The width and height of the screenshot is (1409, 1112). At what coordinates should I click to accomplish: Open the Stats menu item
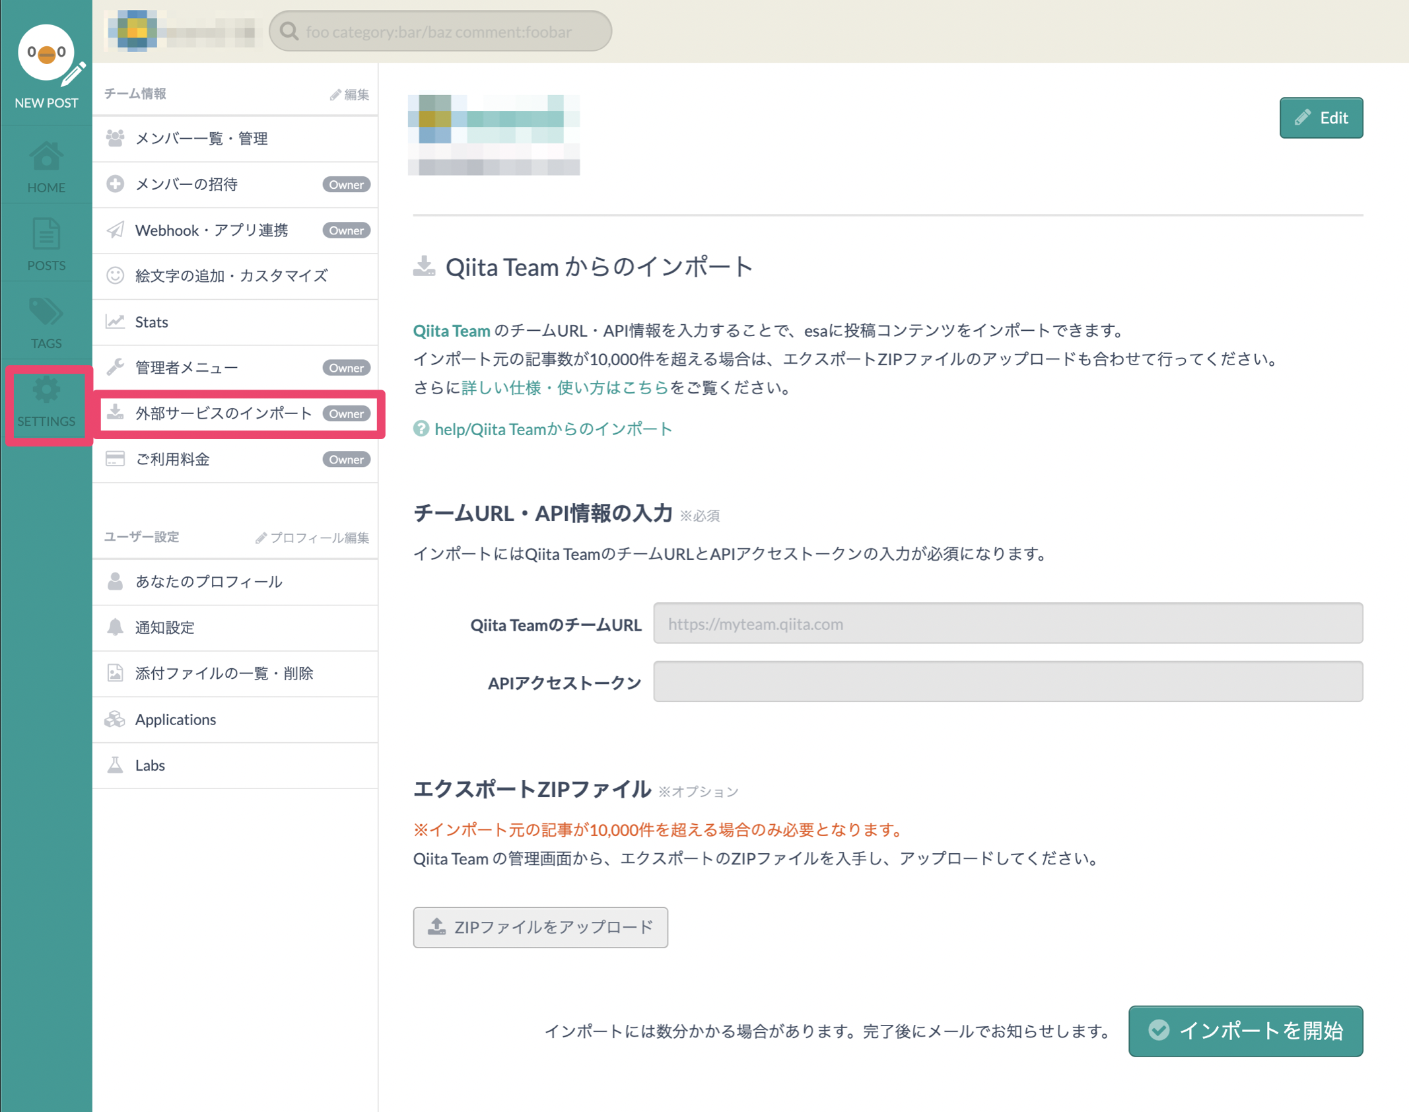(x=235, y=322)
